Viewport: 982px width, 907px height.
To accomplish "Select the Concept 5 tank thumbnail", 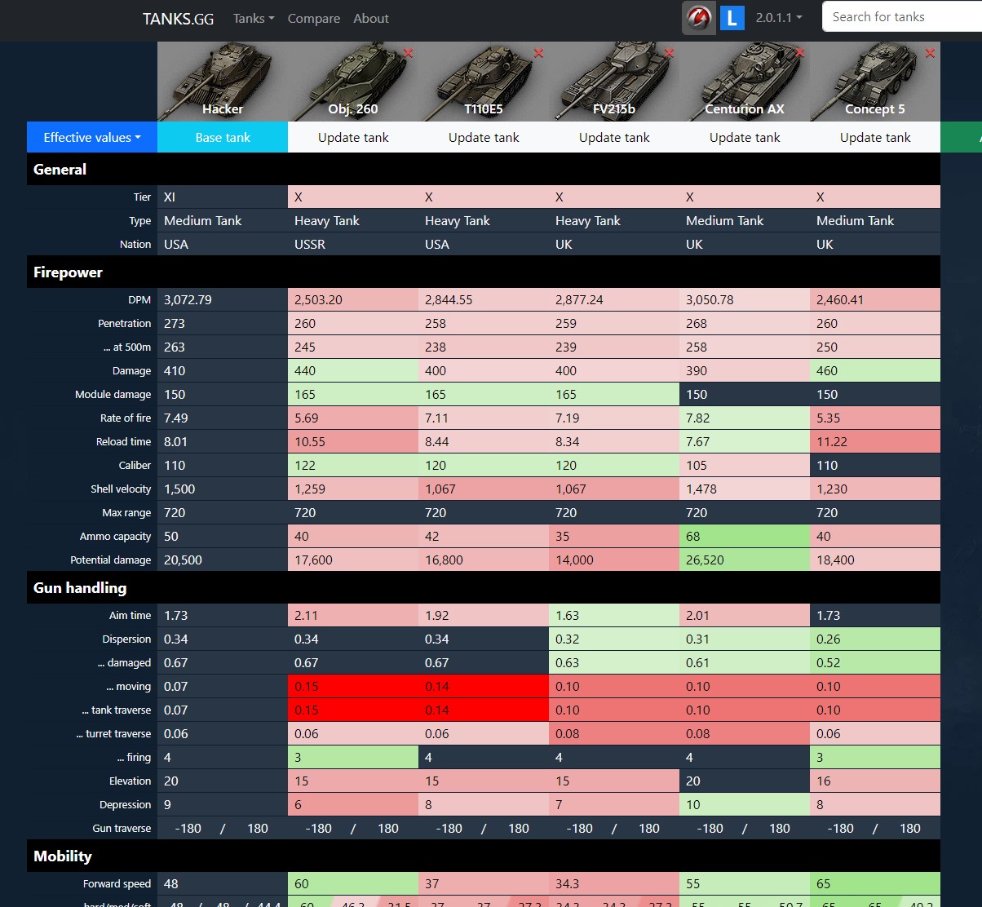I will click(875, 82).
